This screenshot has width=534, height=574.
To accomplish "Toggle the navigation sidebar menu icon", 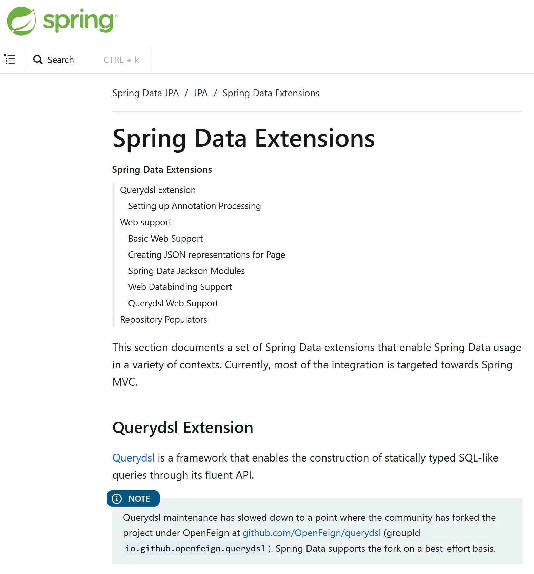I will [10, 60].
